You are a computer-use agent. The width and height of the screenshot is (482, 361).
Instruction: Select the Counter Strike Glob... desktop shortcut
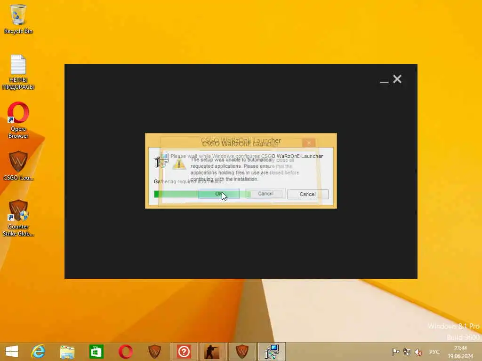tap(18, 218)
